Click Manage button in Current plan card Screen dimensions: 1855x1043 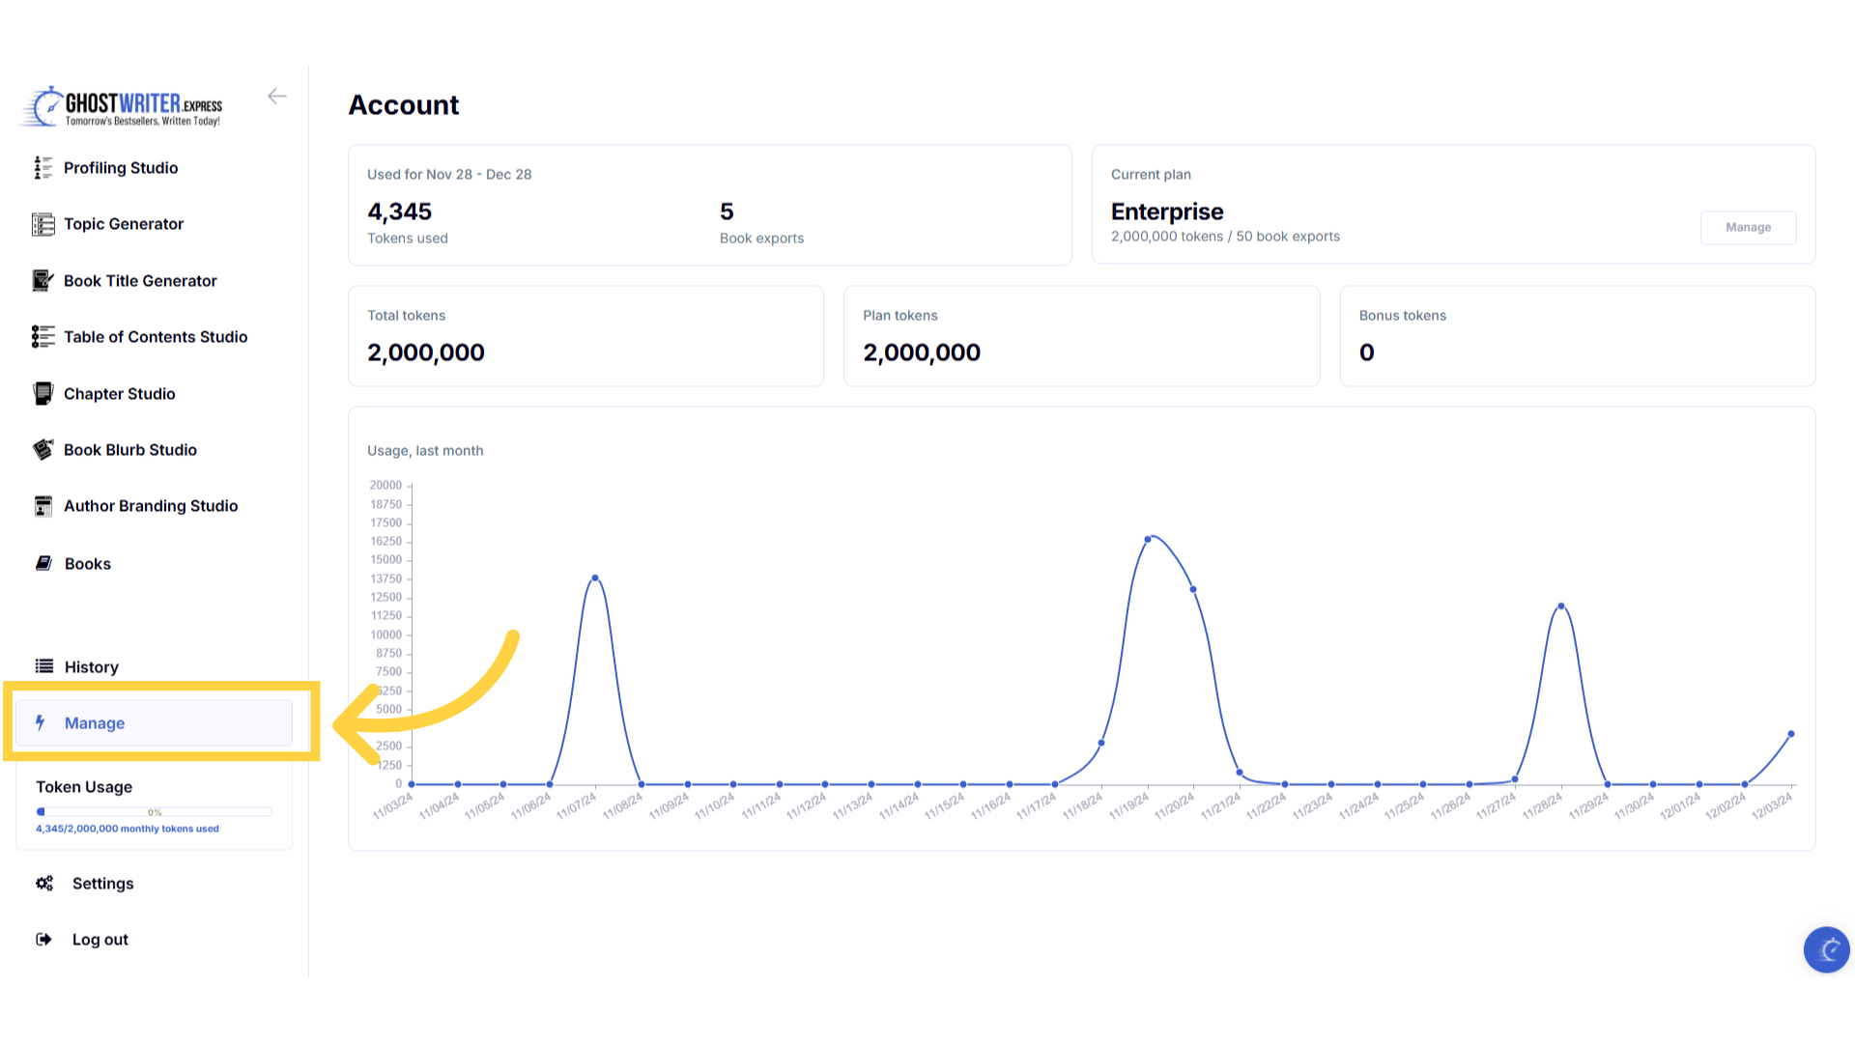(x=1749, y=228)
